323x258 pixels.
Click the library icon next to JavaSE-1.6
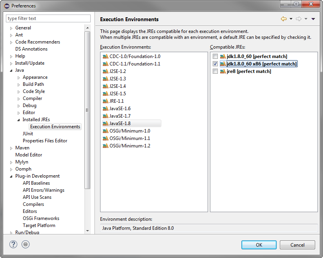(106, 109)
